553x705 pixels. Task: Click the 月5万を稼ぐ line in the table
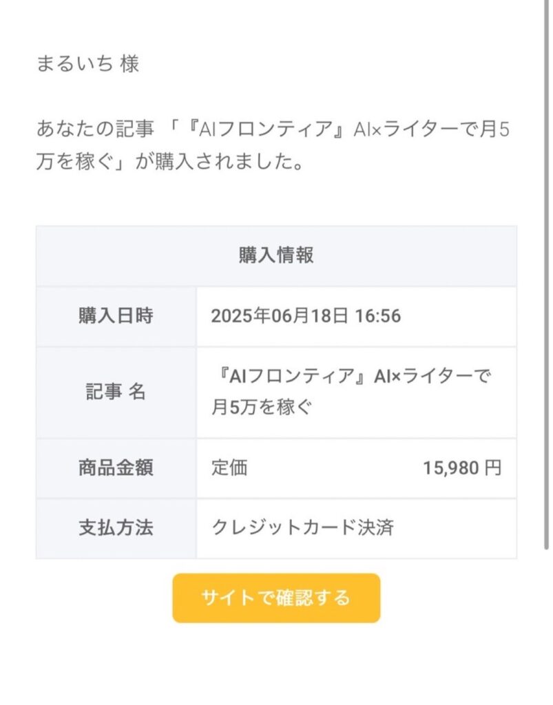[261, 408]
